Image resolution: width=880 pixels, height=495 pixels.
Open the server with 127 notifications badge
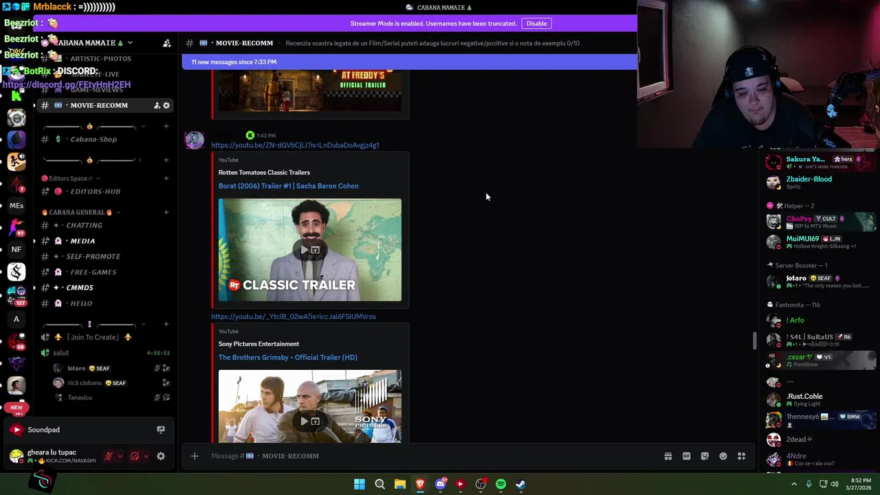coord(16,296)
